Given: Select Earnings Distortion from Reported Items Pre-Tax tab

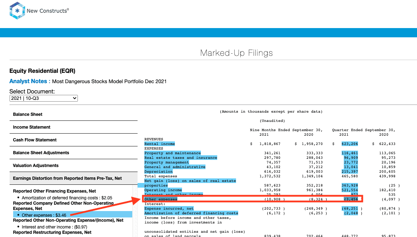Looking at the screenshot, I should (x=73, y=178).
